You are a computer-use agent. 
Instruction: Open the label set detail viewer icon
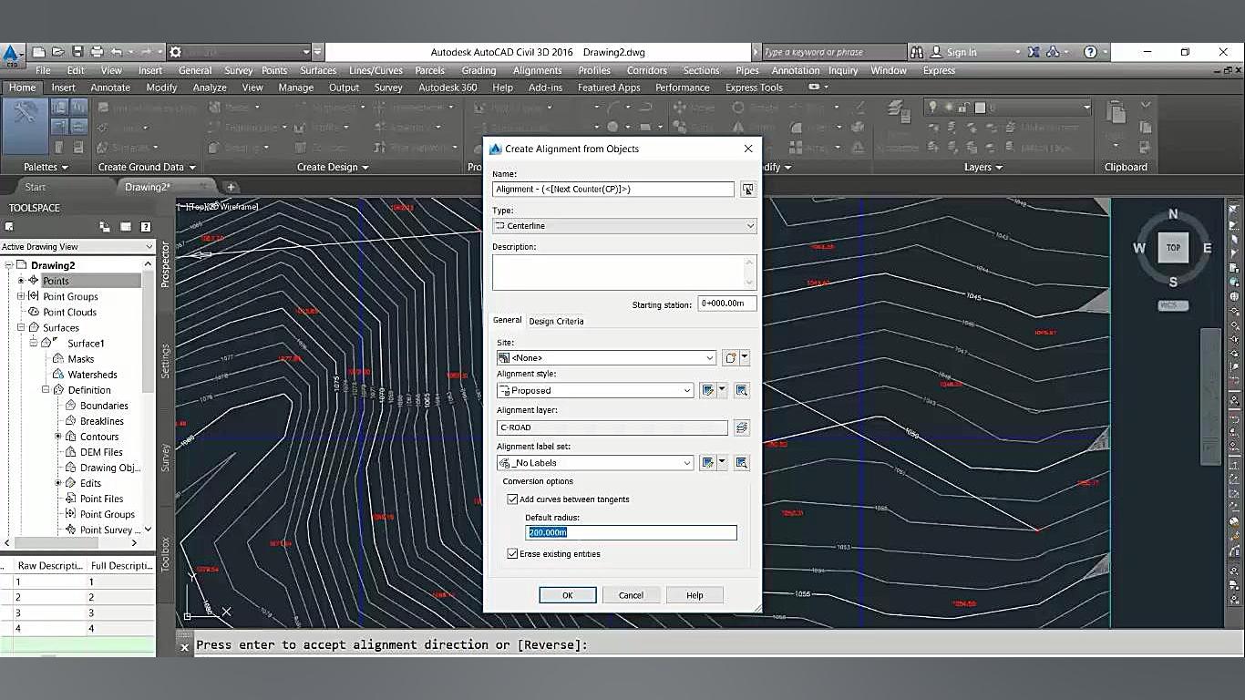[x=742, y=463]
